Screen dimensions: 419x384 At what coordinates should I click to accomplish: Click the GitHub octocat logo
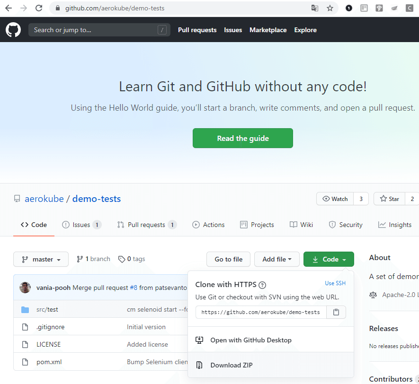13,30
